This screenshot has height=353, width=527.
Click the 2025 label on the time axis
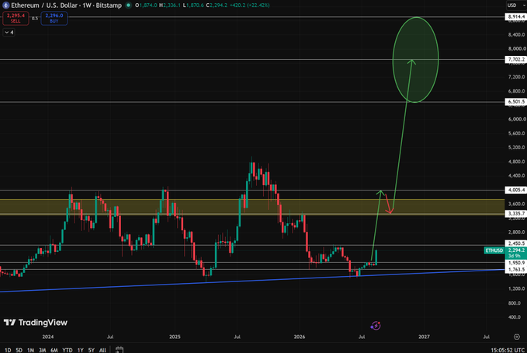(175, 337)
